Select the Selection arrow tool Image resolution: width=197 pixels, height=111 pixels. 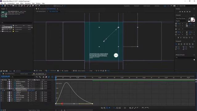click(x=2, y=6)
